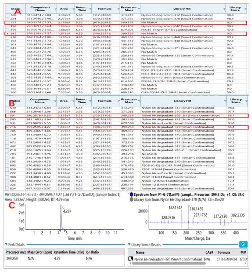252x272 pixels.
Task: Open Library Hit filter in lower table
Action: pos(225,101)
